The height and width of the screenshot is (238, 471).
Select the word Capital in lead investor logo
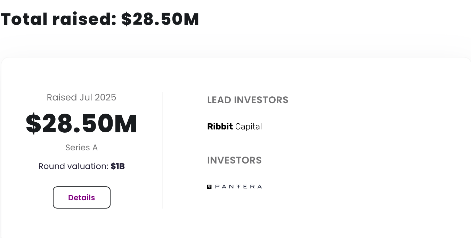249,126
